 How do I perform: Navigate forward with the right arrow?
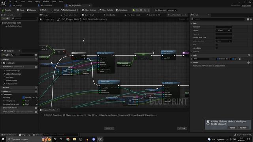pyautogui.click(x=53, y=19)
